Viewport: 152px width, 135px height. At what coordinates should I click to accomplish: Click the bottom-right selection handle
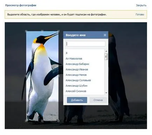(x=58, y=121)
